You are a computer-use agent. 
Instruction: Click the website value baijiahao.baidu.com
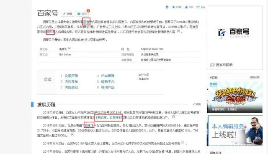(x=152, y=49)
